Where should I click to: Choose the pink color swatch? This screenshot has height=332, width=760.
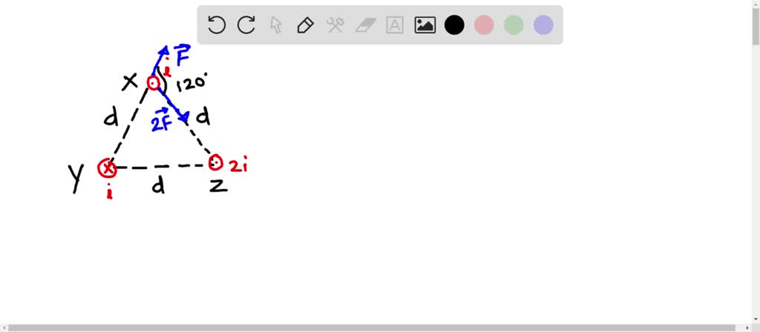pyautogui.click(x=484, y=24)
